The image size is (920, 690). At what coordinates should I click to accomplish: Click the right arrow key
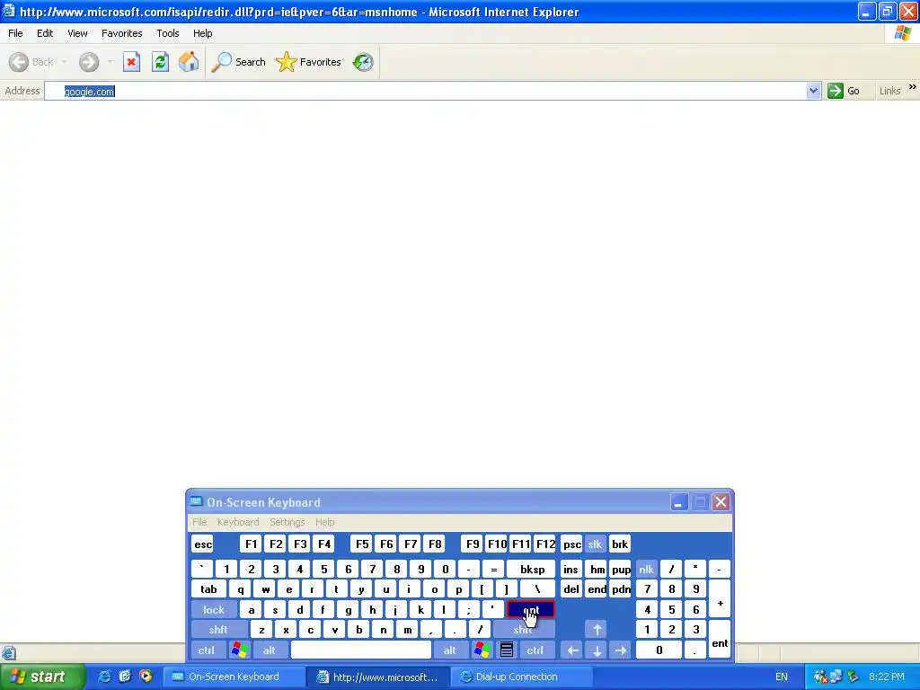(x=621, y=650)
